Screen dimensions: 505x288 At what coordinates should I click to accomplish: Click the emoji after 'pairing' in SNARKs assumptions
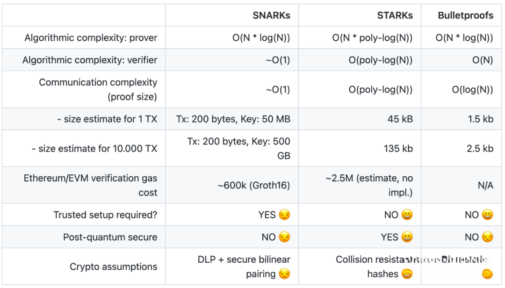pyautogui.click(x=284, y=274)
